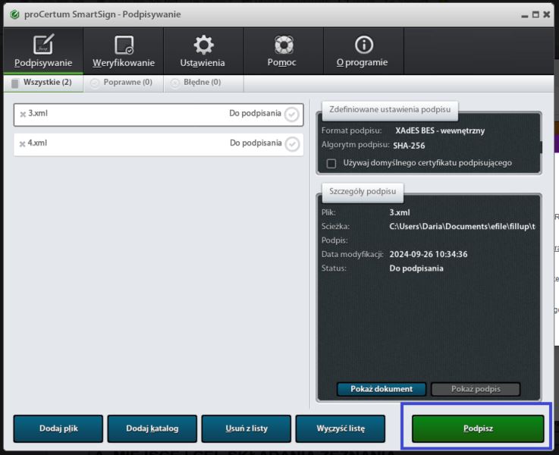Click the SHA-256 algorithm value
Image resolution: width=559 pixels, height=455 pixels.
[x=409, y=146]
